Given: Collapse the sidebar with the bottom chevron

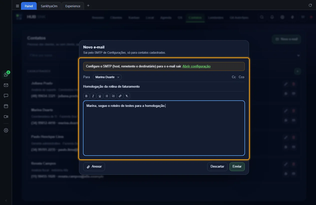Looking at the screenshot, I should coord(6,201).
